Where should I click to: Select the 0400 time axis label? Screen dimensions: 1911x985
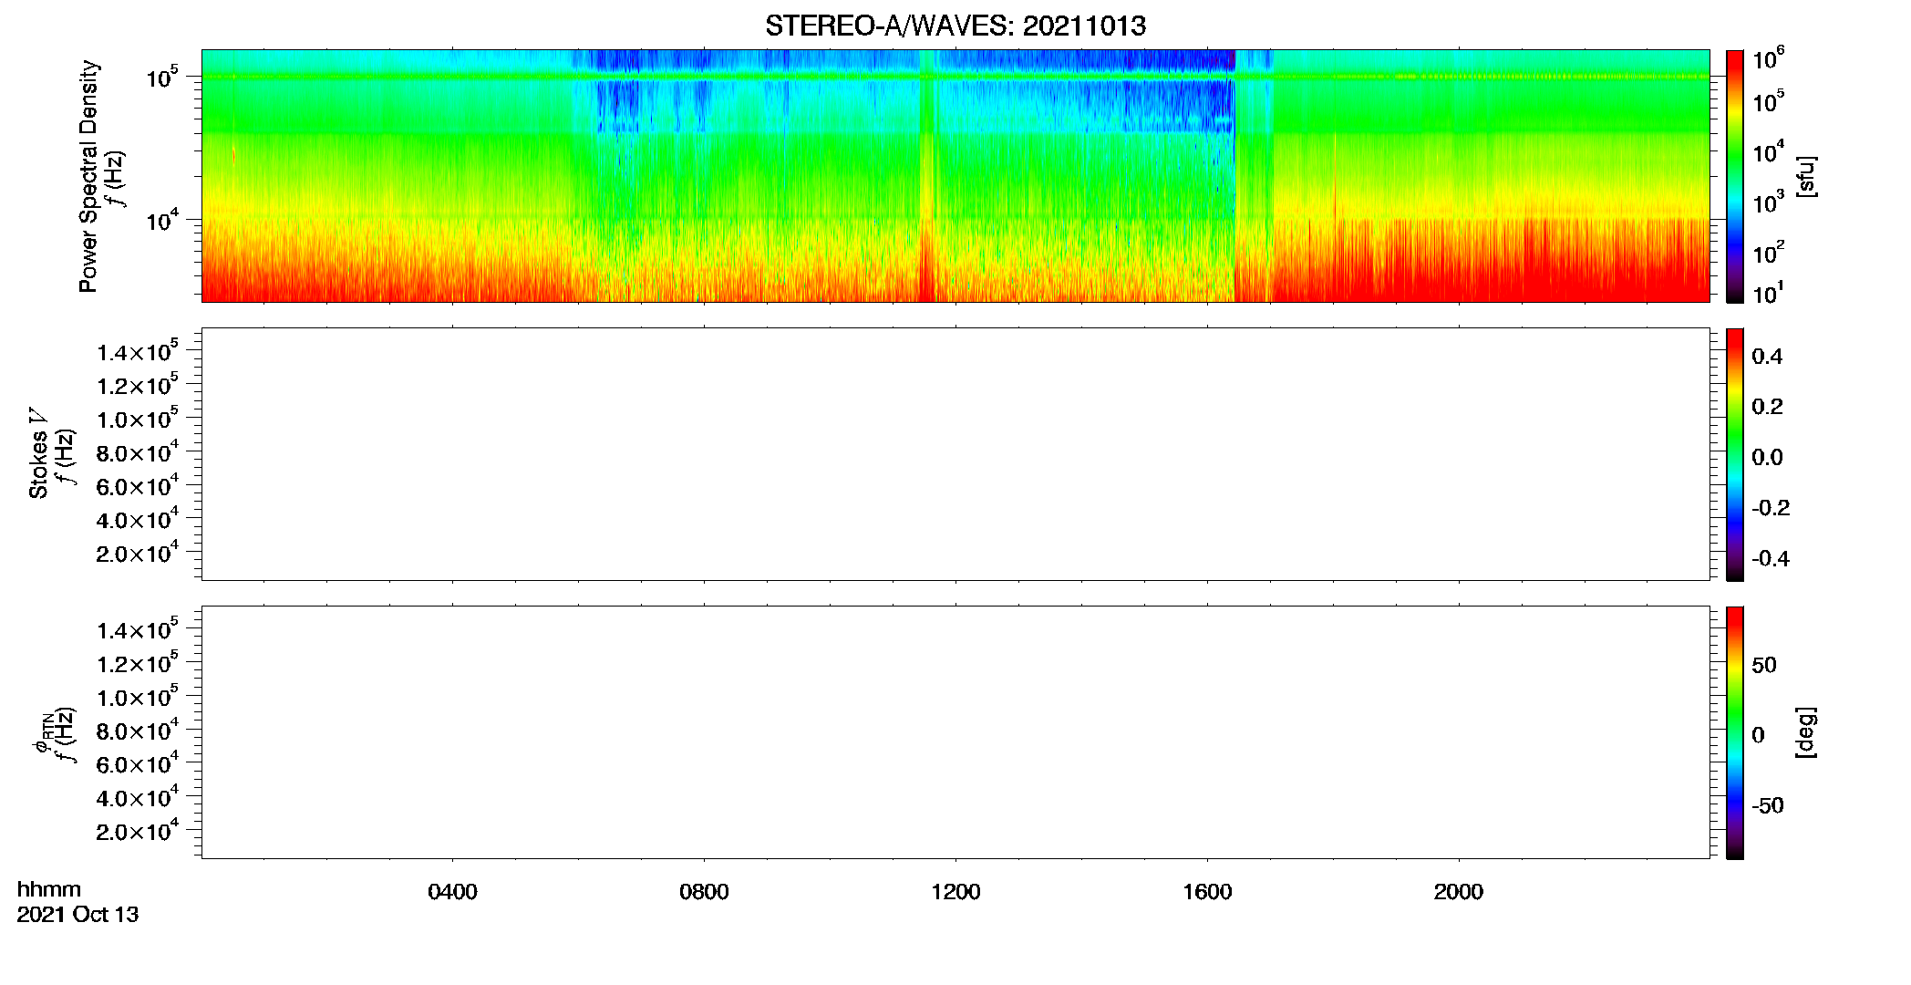pos(452,892)
